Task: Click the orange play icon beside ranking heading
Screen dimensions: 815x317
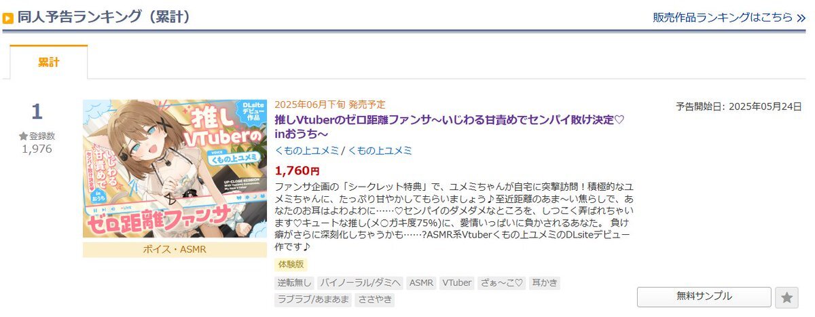Action: (x=8, y=18)
